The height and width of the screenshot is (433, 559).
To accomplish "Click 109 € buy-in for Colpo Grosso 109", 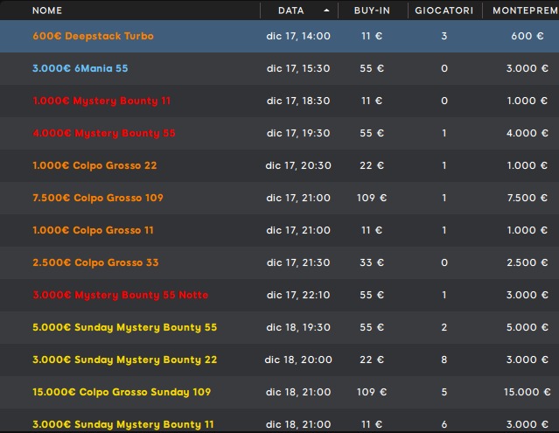I will pos(372,198).
